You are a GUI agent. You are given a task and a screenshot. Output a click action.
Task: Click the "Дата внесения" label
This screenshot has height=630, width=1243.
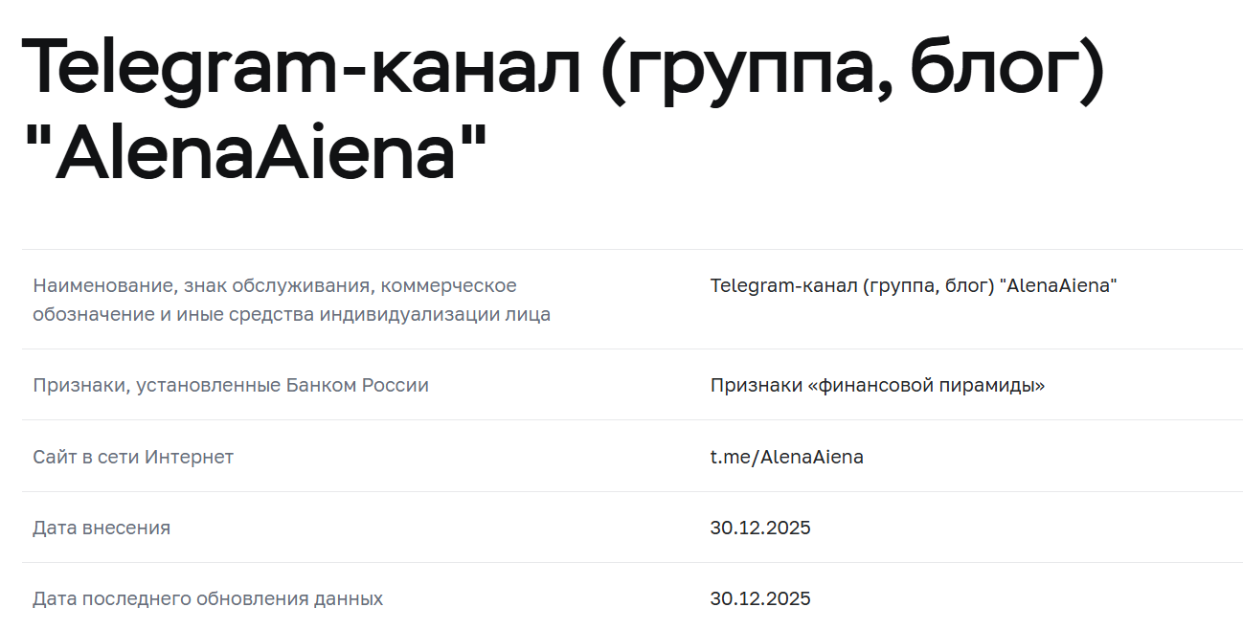coord(102,528)
